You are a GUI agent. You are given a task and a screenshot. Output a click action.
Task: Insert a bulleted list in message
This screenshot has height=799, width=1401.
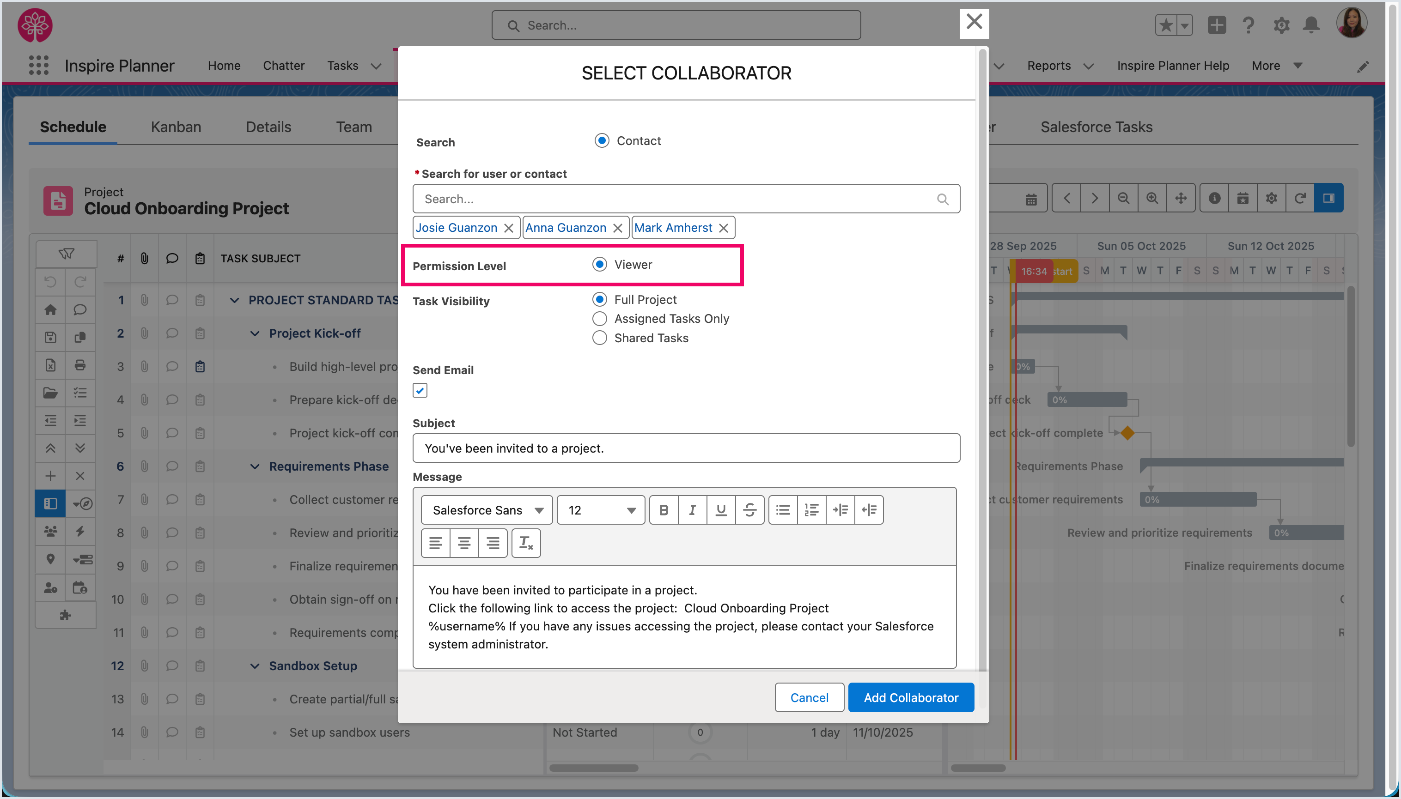783,510
